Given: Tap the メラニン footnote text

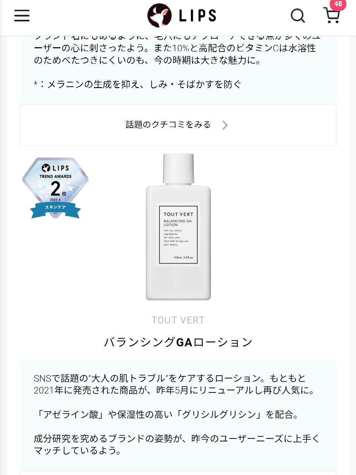Looking at the screenshot, I should pyautogui.click(x=137, y=84).
